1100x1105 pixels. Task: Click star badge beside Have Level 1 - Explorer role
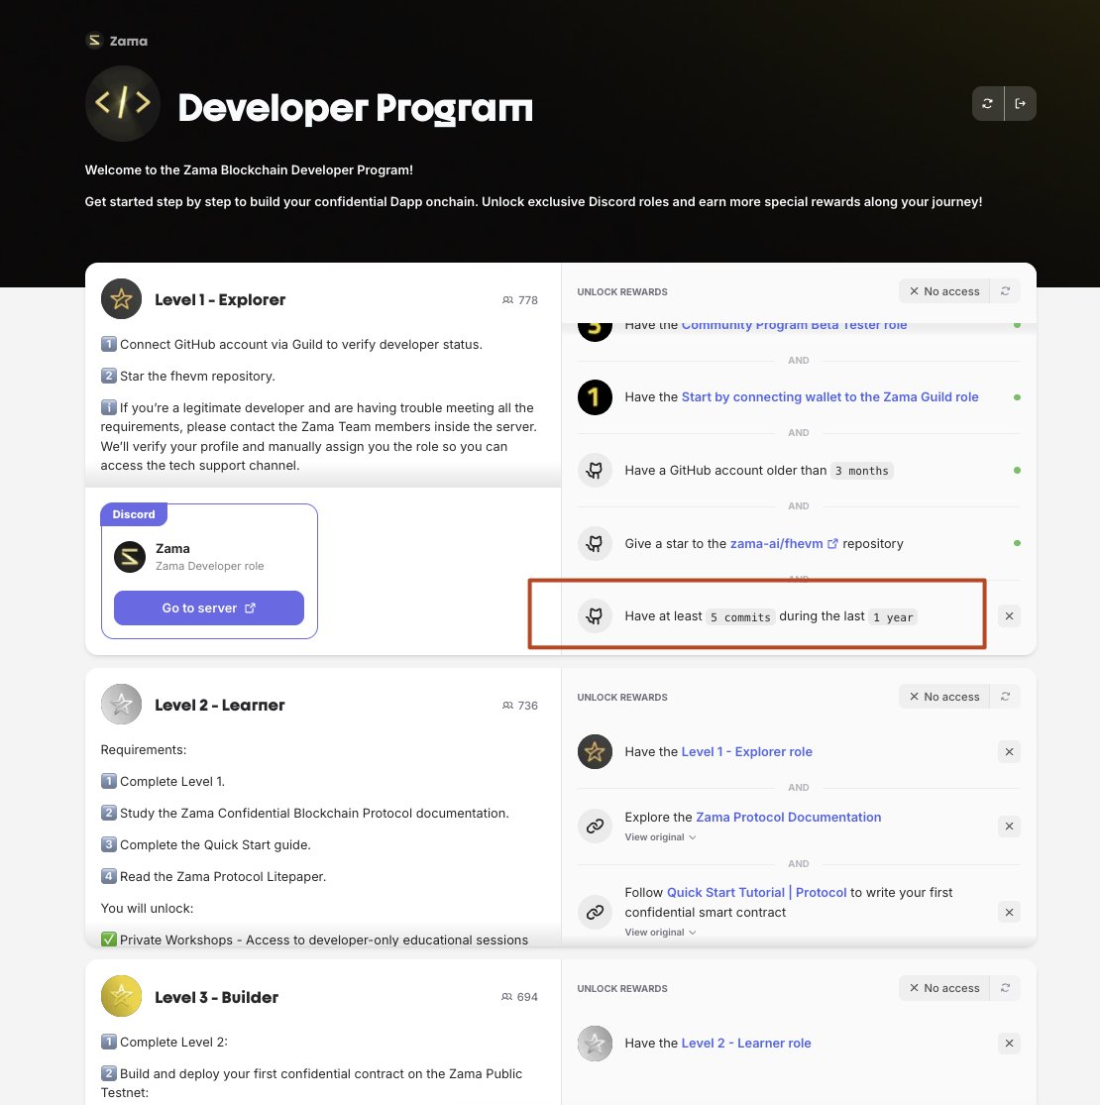595,752
